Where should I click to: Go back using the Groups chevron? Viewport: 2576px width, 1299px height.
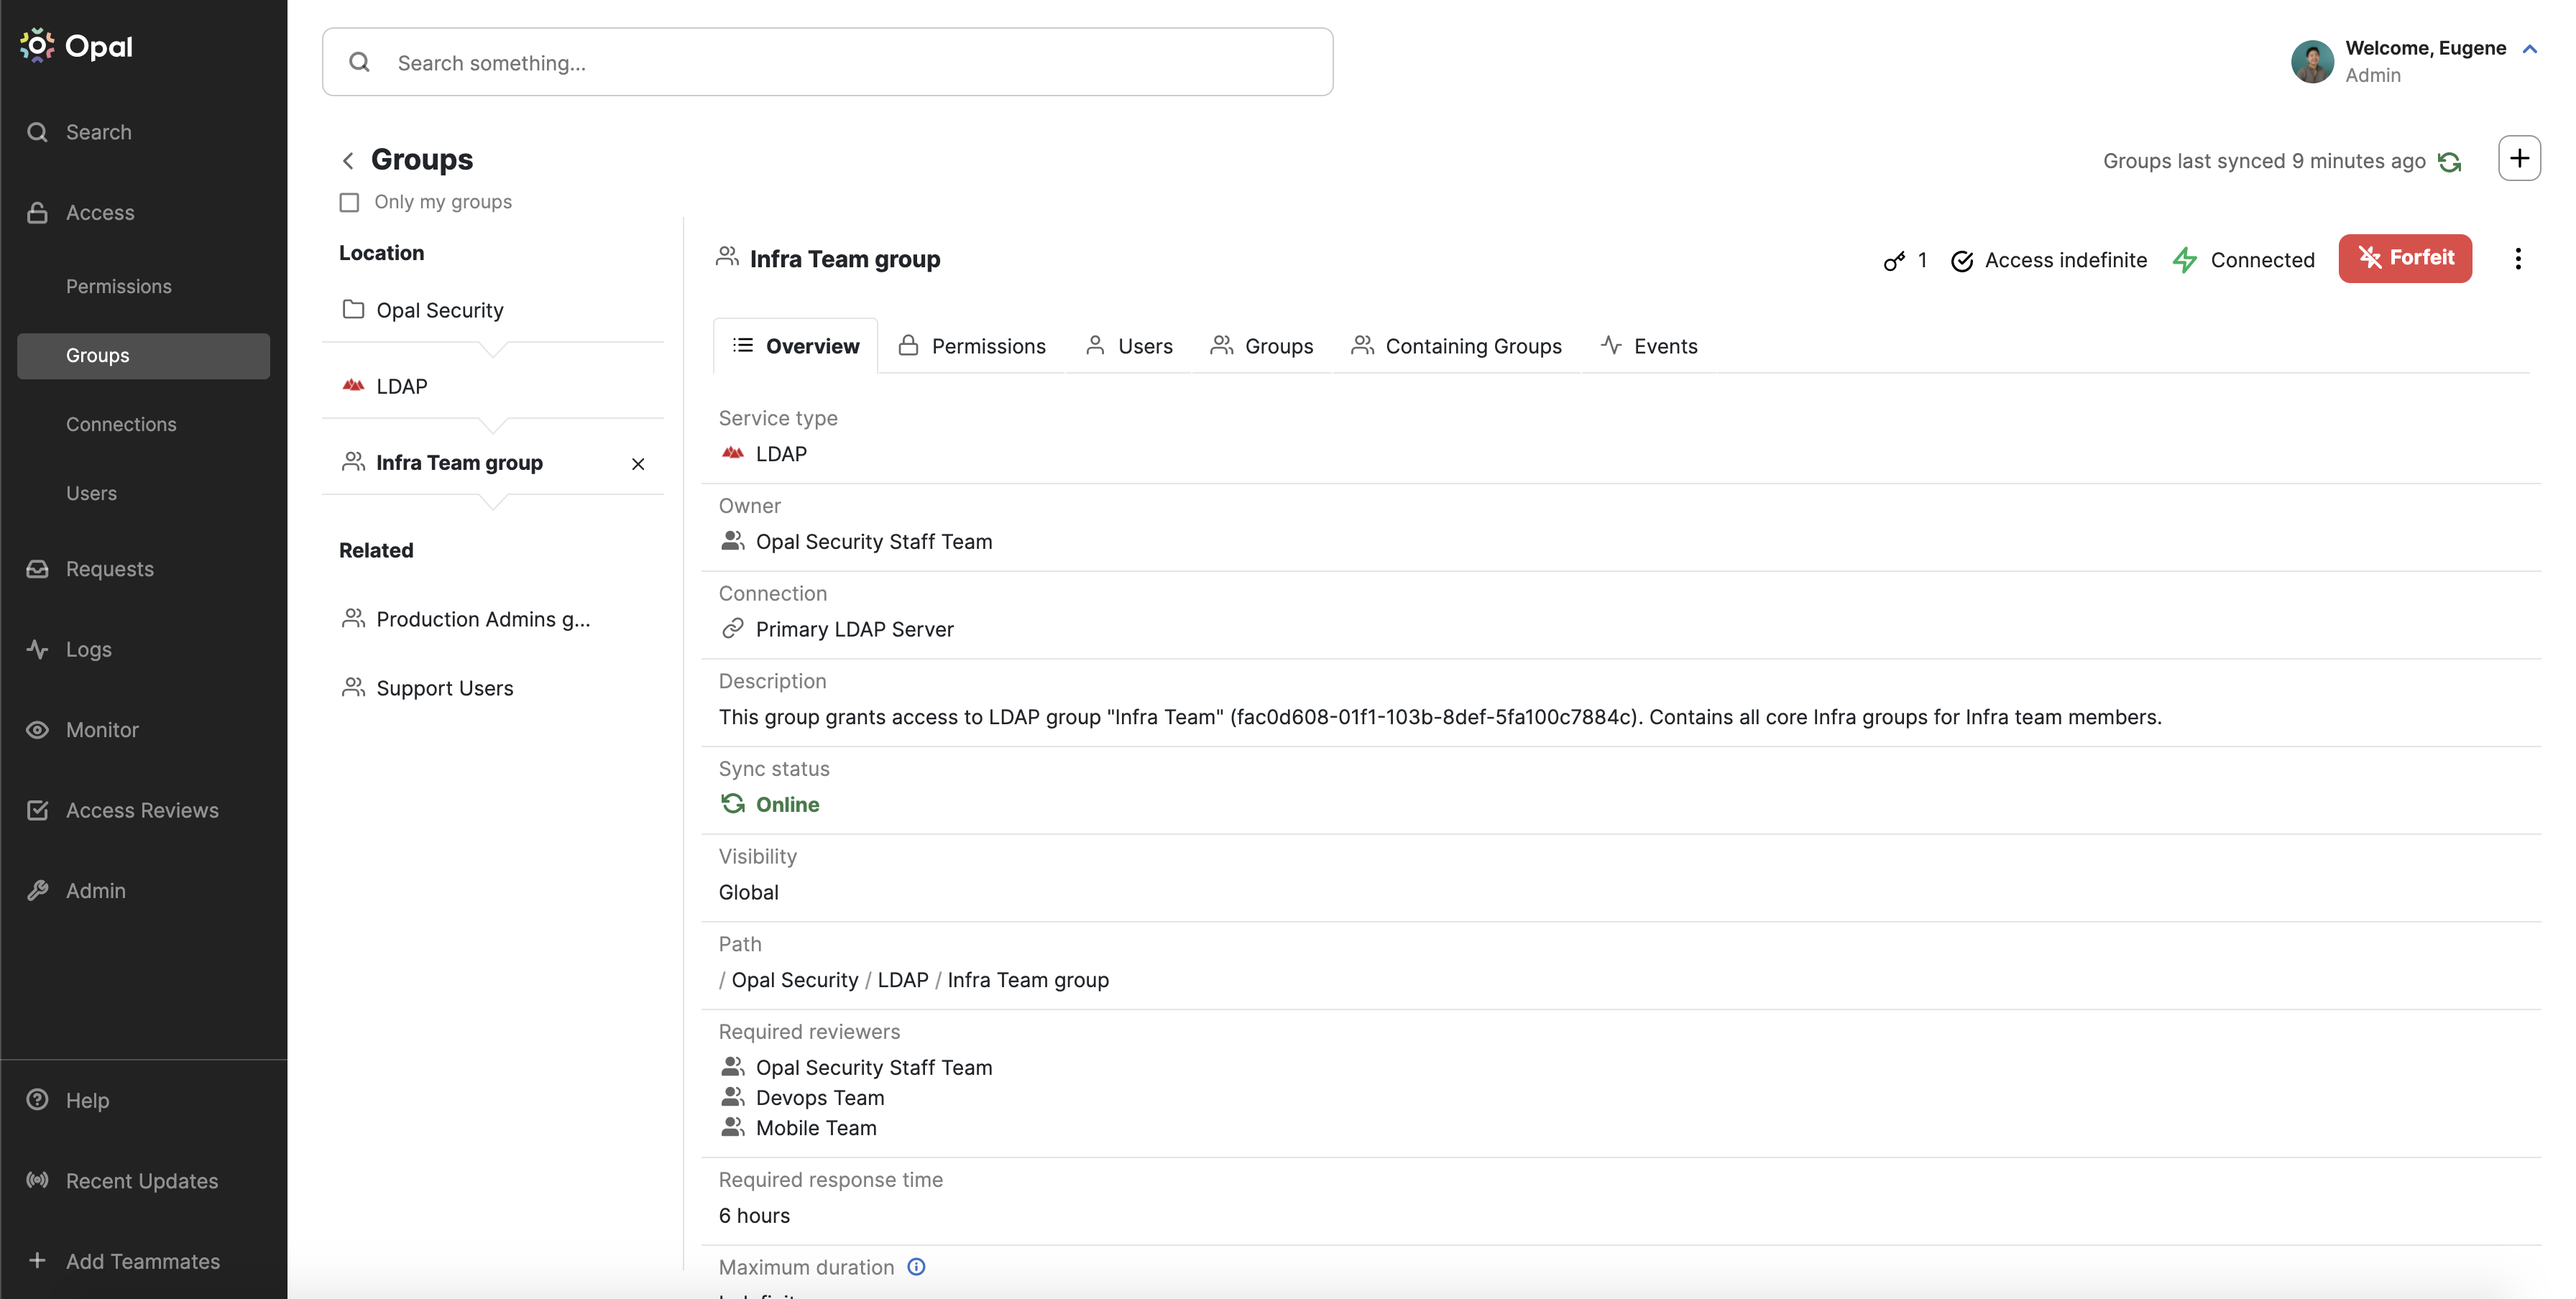click(x=348, y=161)
